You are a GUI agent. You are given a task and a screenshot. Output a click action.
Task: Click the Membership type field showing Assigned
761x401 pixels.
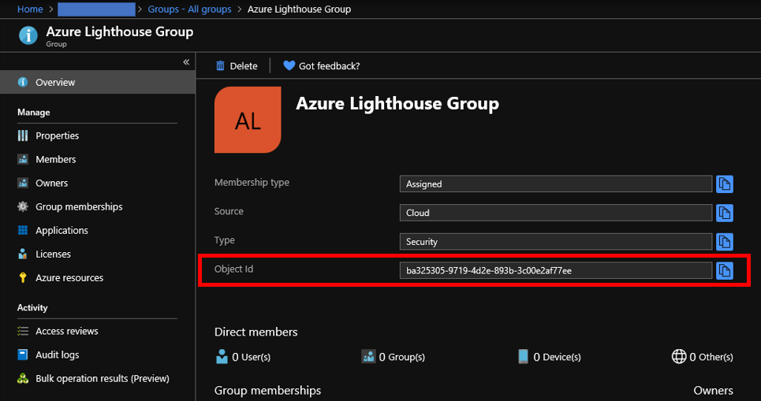pos(556,184)
